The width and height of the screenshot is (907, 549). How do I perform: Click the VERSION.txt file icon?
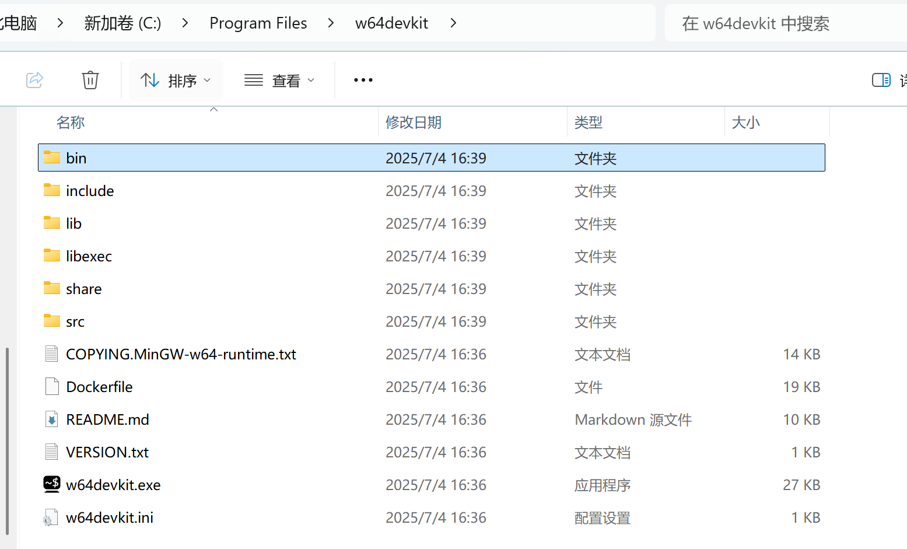coord(52,452)
